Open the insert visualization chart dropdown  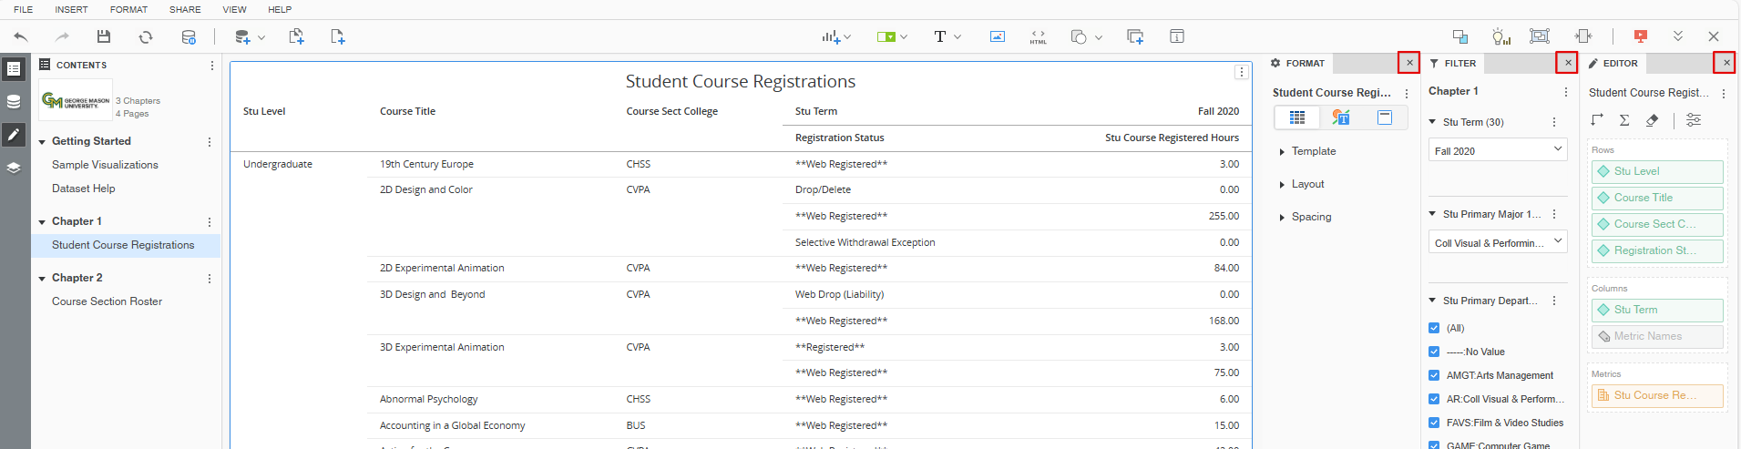[835, 36]
